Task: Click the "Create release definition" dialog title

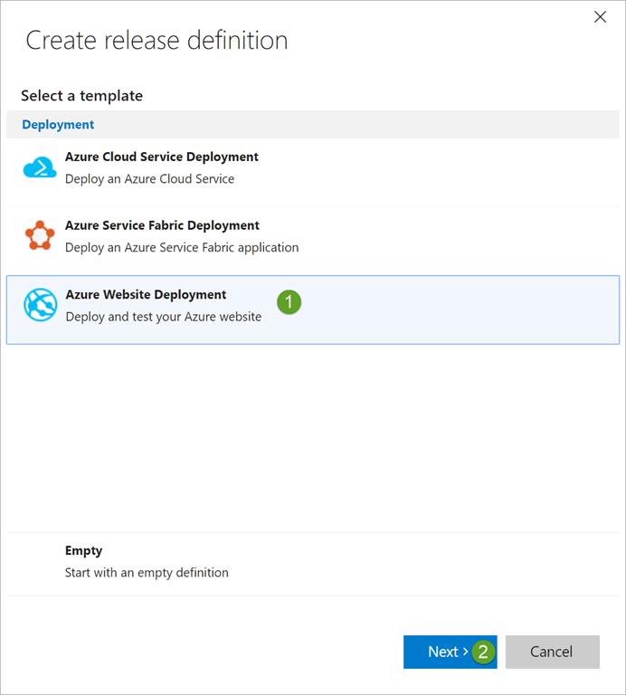Action: [x=156, y=40]
